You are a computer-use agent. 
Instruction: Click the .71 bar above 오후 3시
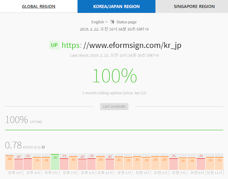(28, 164)
